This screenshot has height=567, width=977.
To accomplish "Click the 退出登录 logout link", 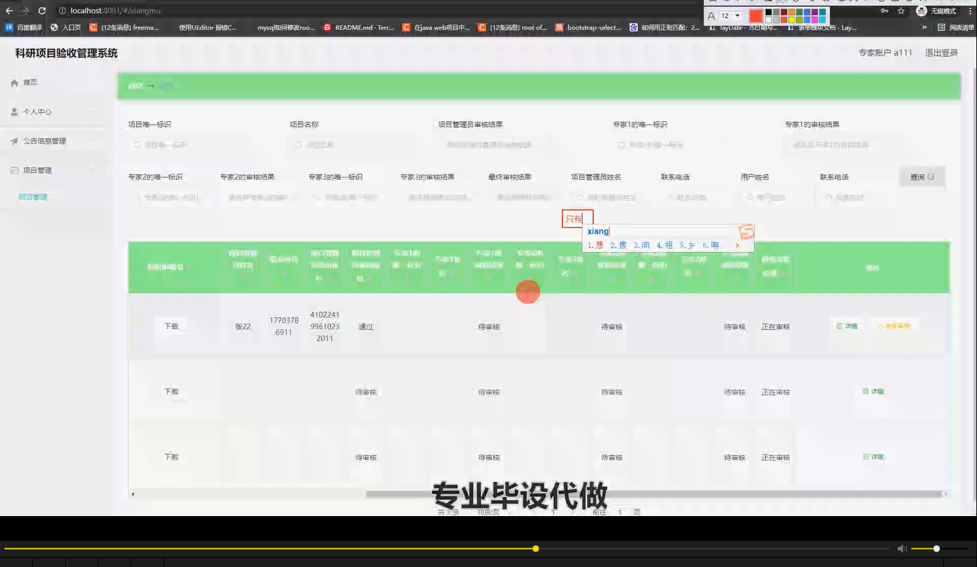I will [x=942, y=52].
